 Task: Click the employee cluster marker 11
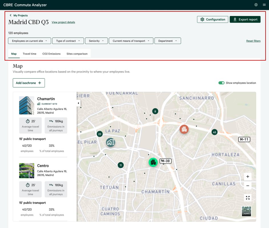pyautogui.click(x=121, y=165)
